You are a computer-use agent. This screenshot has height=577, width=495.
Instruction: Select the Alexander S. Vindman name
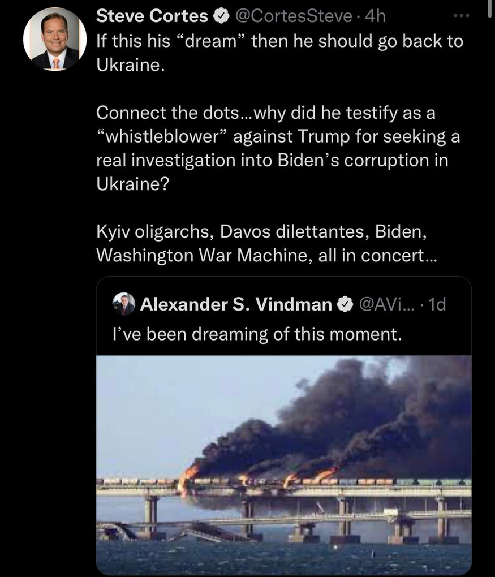pyautogui.click(x=235, y=304)
